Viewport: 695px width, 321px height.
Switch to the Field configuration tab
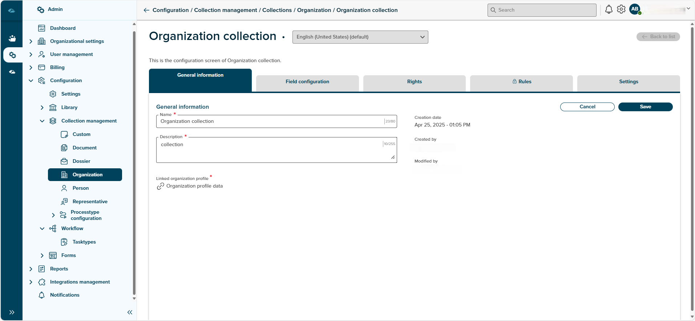307,82
